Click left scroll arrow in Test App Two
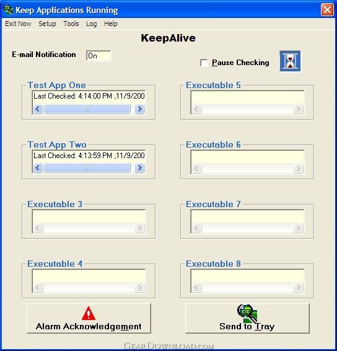The height and width of the screenshot is (351, 337). (x=38, y=168)
